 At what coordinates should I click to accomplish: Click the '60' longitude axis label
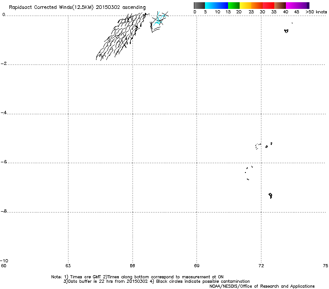tap(4, 266)
